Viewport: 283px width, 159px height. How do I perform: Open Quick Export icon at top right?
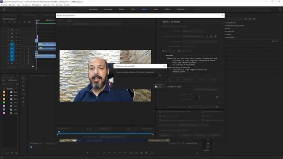279,9
